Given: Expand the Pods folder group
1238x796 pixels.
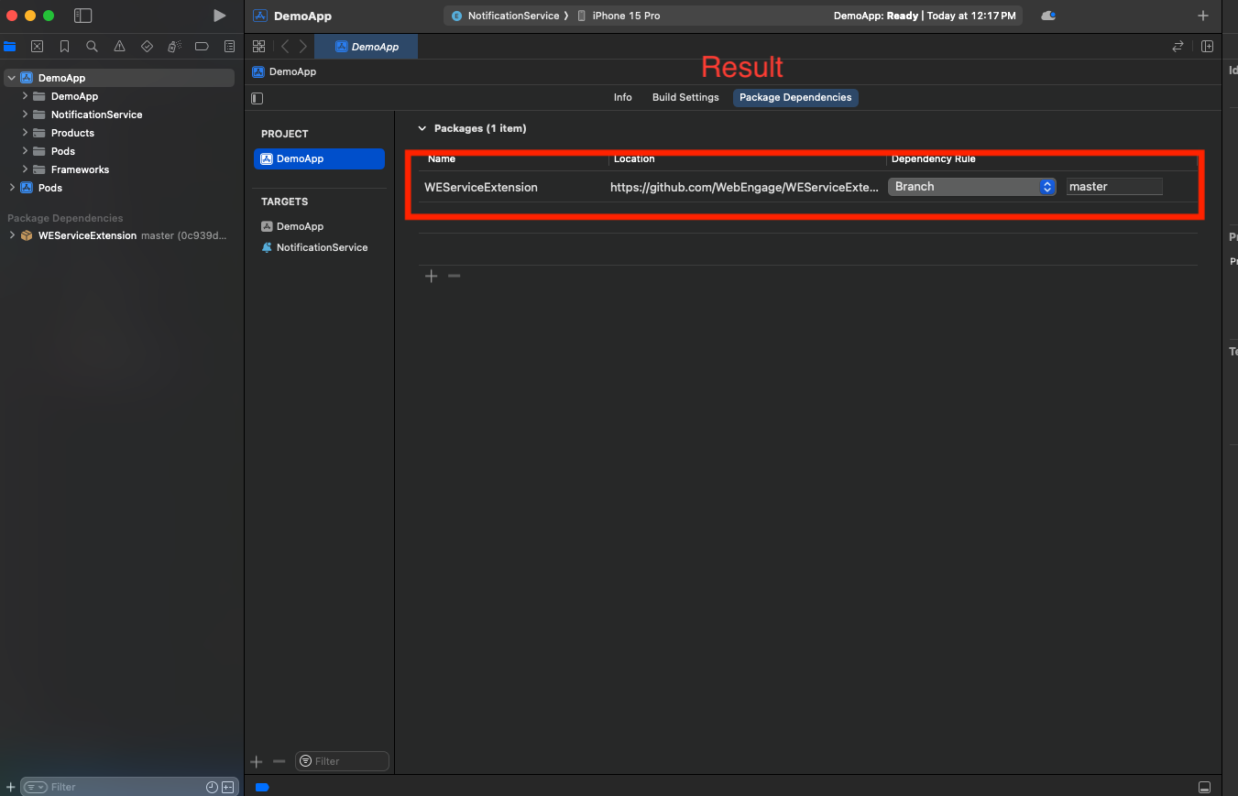Looking at the screenshot, I should click(26, 151).
